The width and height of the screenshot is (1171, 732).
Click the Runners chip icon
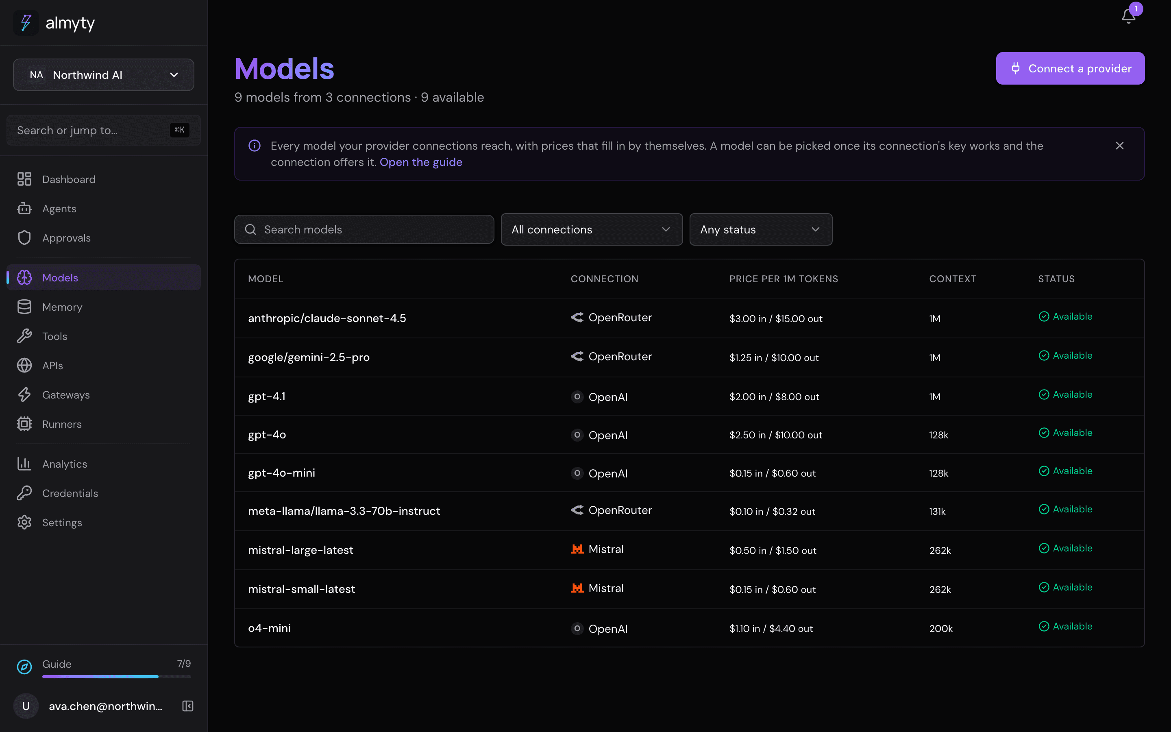[x=24, y=424]
